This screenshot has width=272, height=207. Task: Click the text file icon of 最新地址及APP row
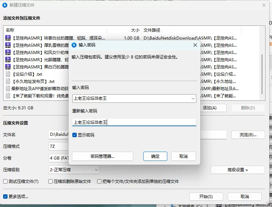[8, 88]
